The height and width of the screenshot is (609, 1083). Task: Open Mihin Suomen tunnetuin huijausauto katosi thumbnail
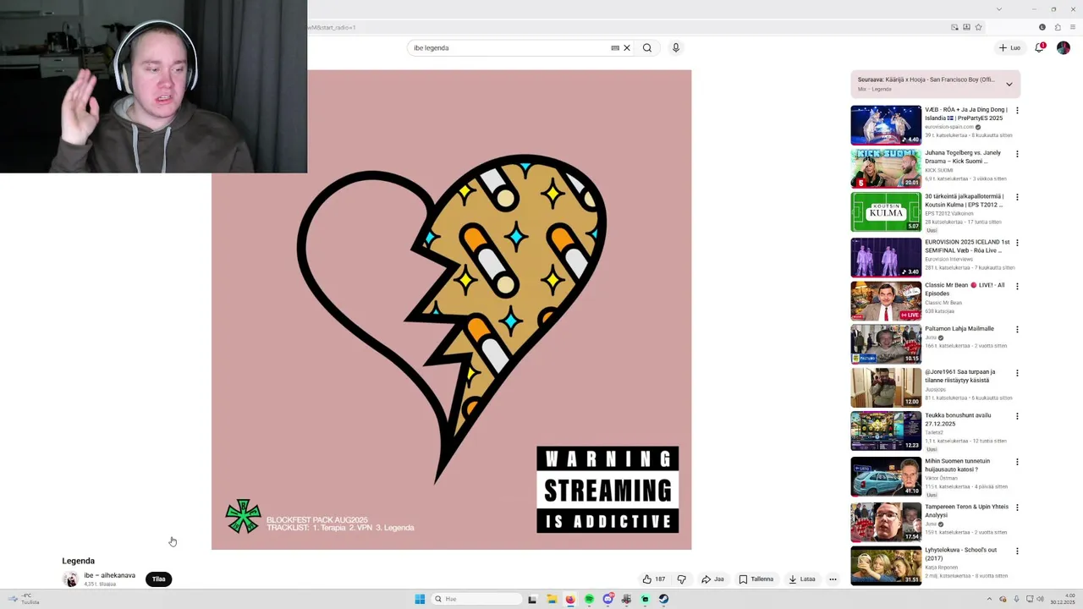pyautogui.click(x=886, y=476)
